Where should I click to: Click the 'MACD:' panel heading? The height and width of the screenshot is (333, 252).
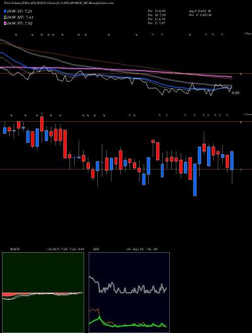point(15,249)
